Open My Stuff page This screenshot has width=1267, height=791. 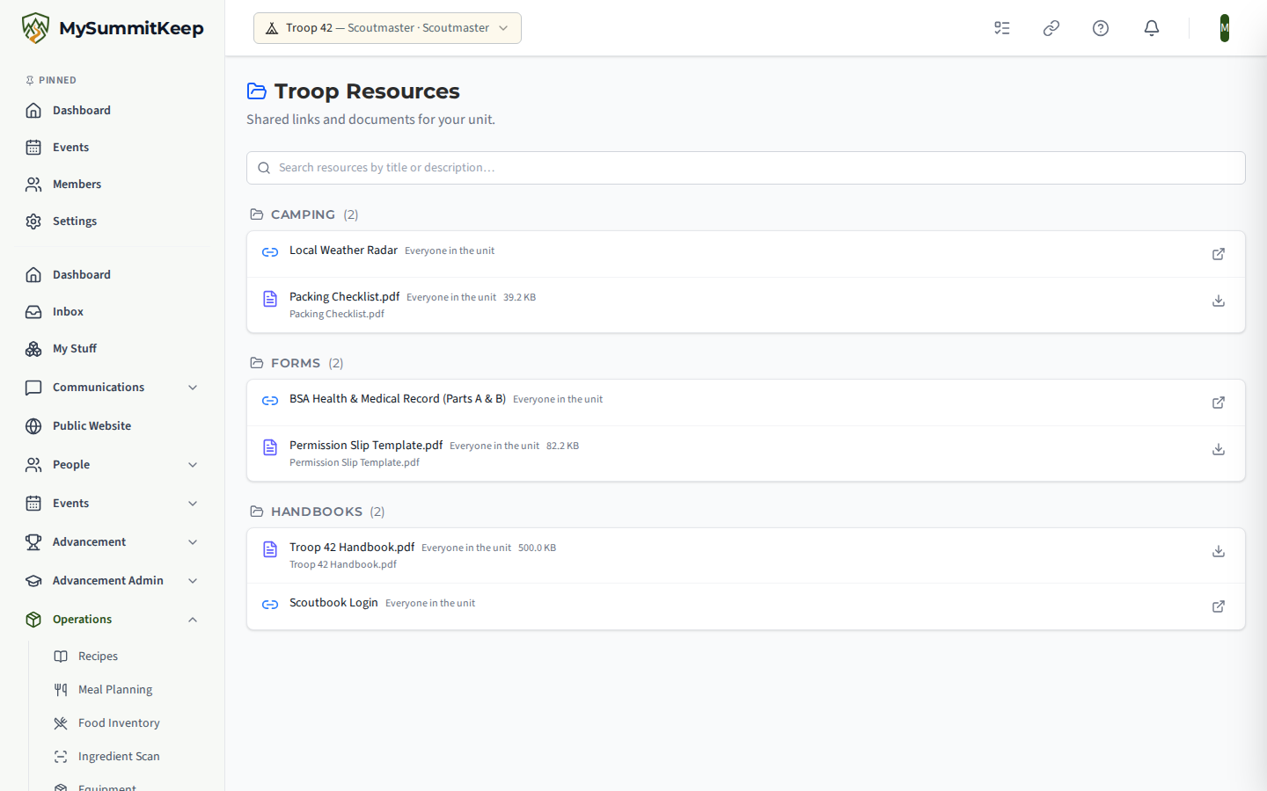point(113,349)
